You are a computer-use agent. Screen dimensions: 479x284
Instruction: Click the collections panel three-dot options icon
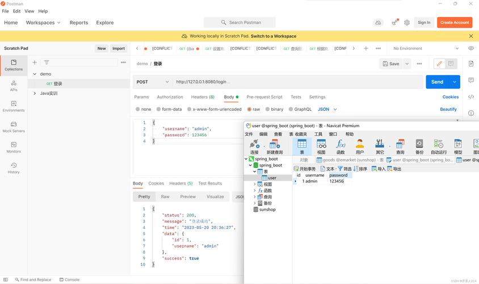(123, 62)
